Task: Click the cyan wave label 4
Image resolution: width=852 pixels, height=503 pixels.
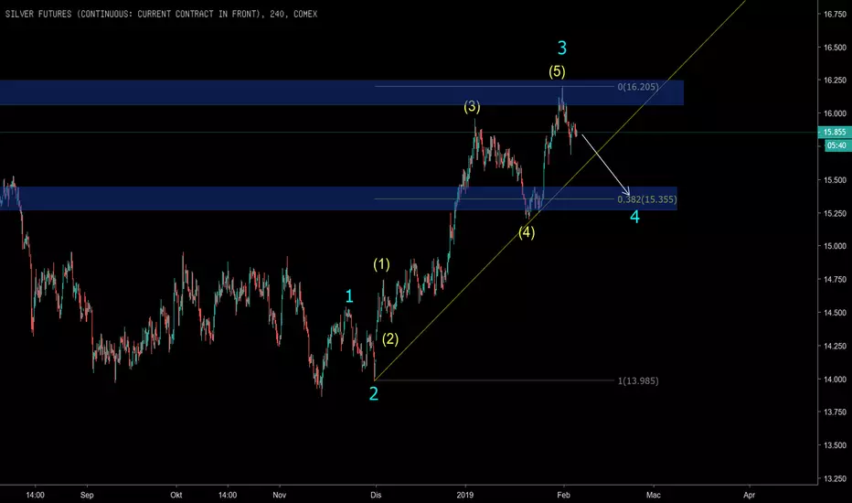Action: pyautogui.click(x=634, y=217)
